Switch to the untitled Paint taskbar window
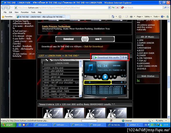Image resolution: width=171 pixels, height=133 pixels. [133, 125]
